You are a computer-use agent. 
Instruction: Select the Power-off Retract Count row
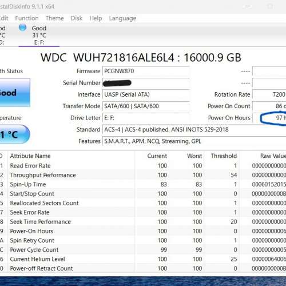(x=143, y=268)
